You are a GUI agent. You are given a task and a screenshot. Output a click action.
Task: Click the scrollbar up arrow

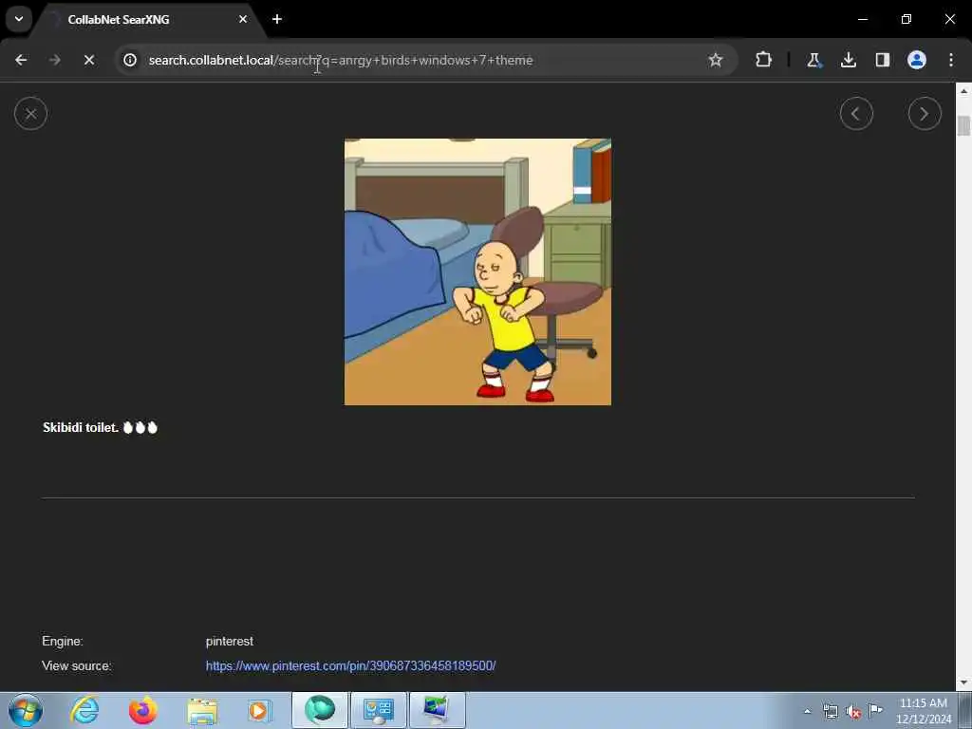point(963,90)
